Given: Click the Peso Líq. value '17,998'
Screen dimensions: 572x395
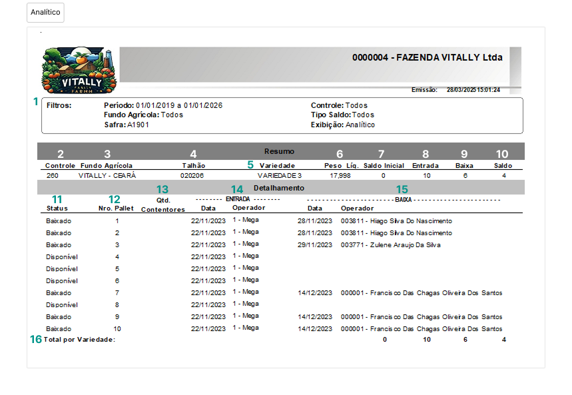Looking at the screenshot, I should 340,176.
